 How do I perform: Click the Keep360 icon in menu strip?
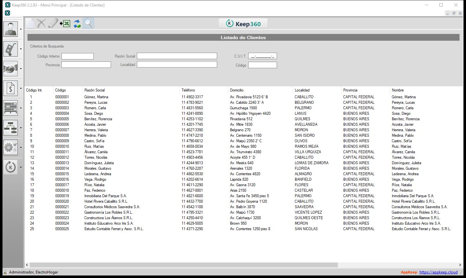(7, 13)
